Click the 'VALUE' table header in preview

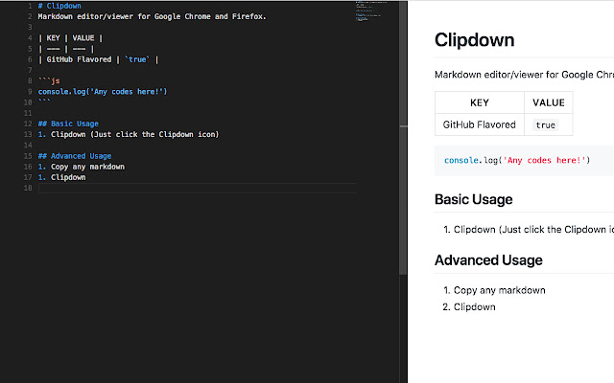coord(548,102)
